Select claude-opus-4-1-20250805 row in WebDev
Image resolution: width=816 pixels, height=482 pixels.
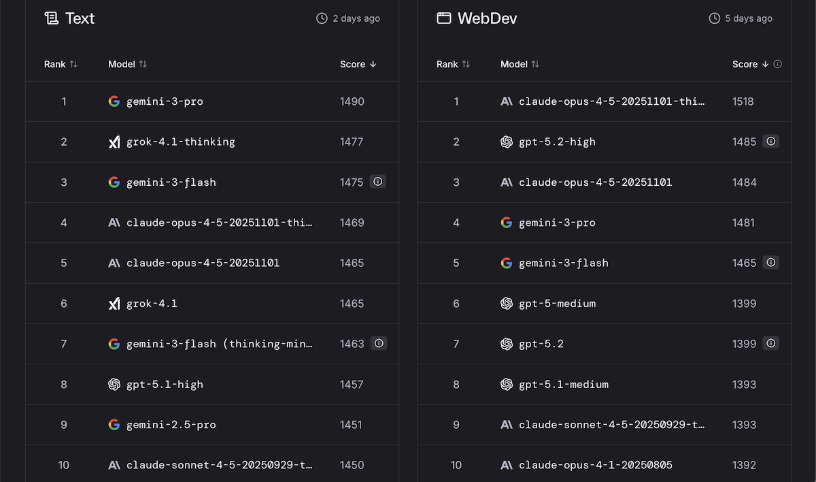point(595,465)
